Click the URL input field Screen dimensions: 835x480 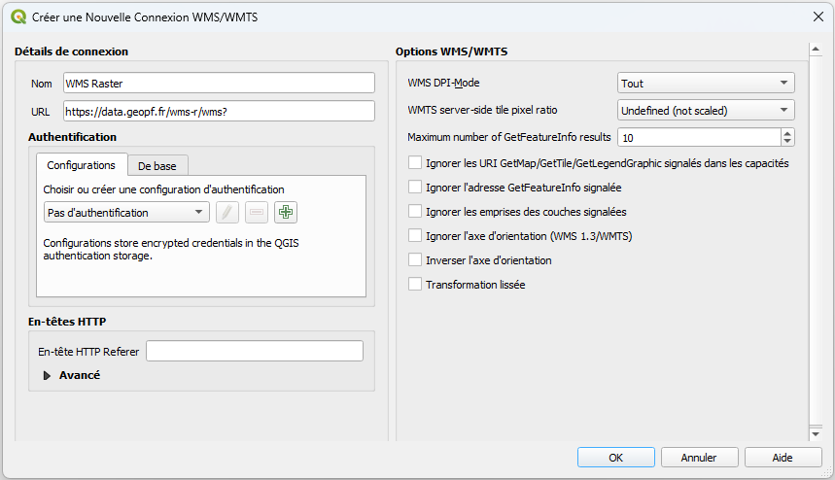click(219, 111)
